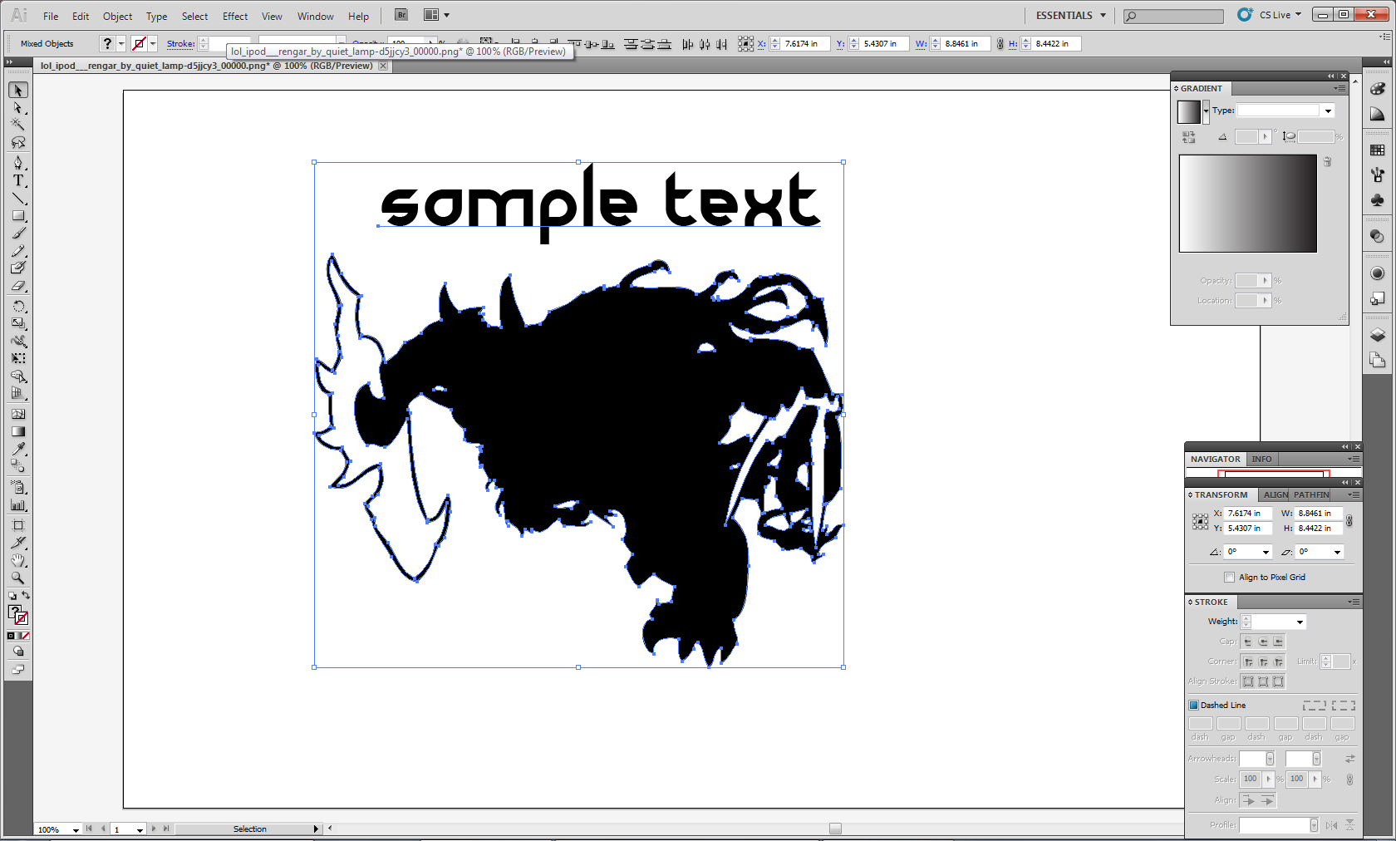The height and width of the screenshot is (841, 1396).
Task: Click the X value field in Transform panel
Action: (1248, 514)
